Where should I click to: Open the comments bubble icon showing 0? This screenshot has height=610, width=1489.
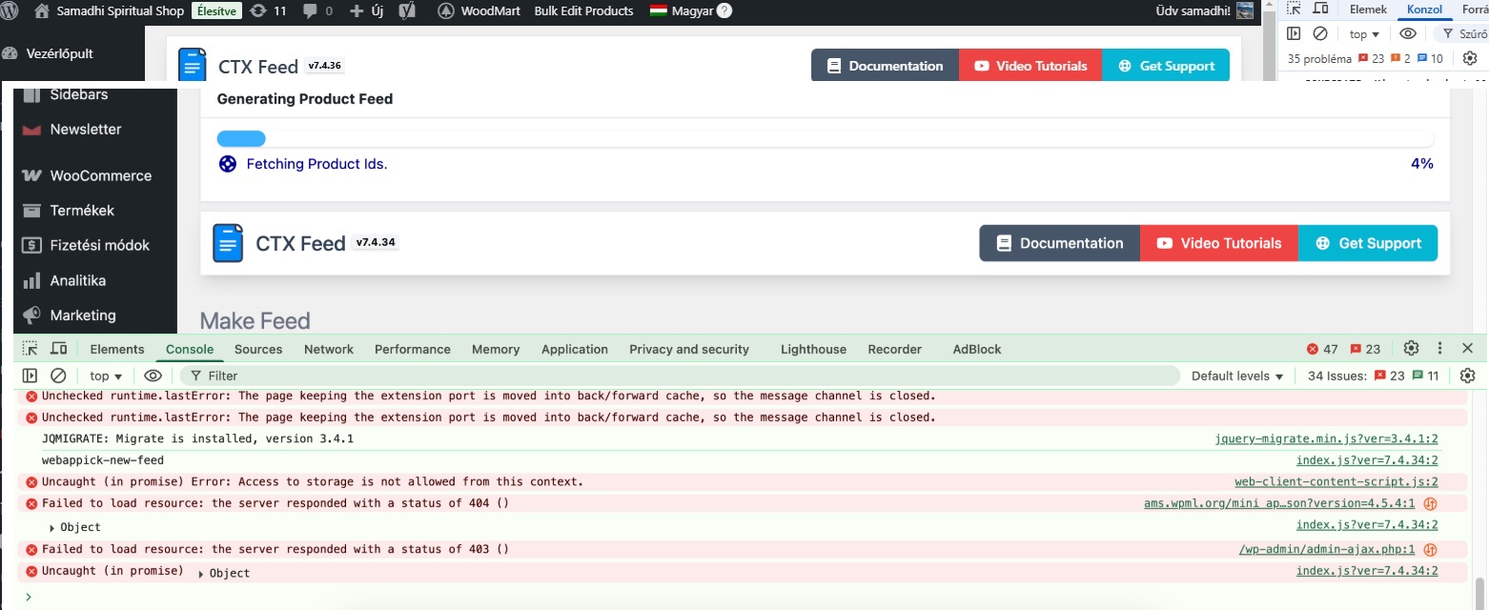(309, 11)
